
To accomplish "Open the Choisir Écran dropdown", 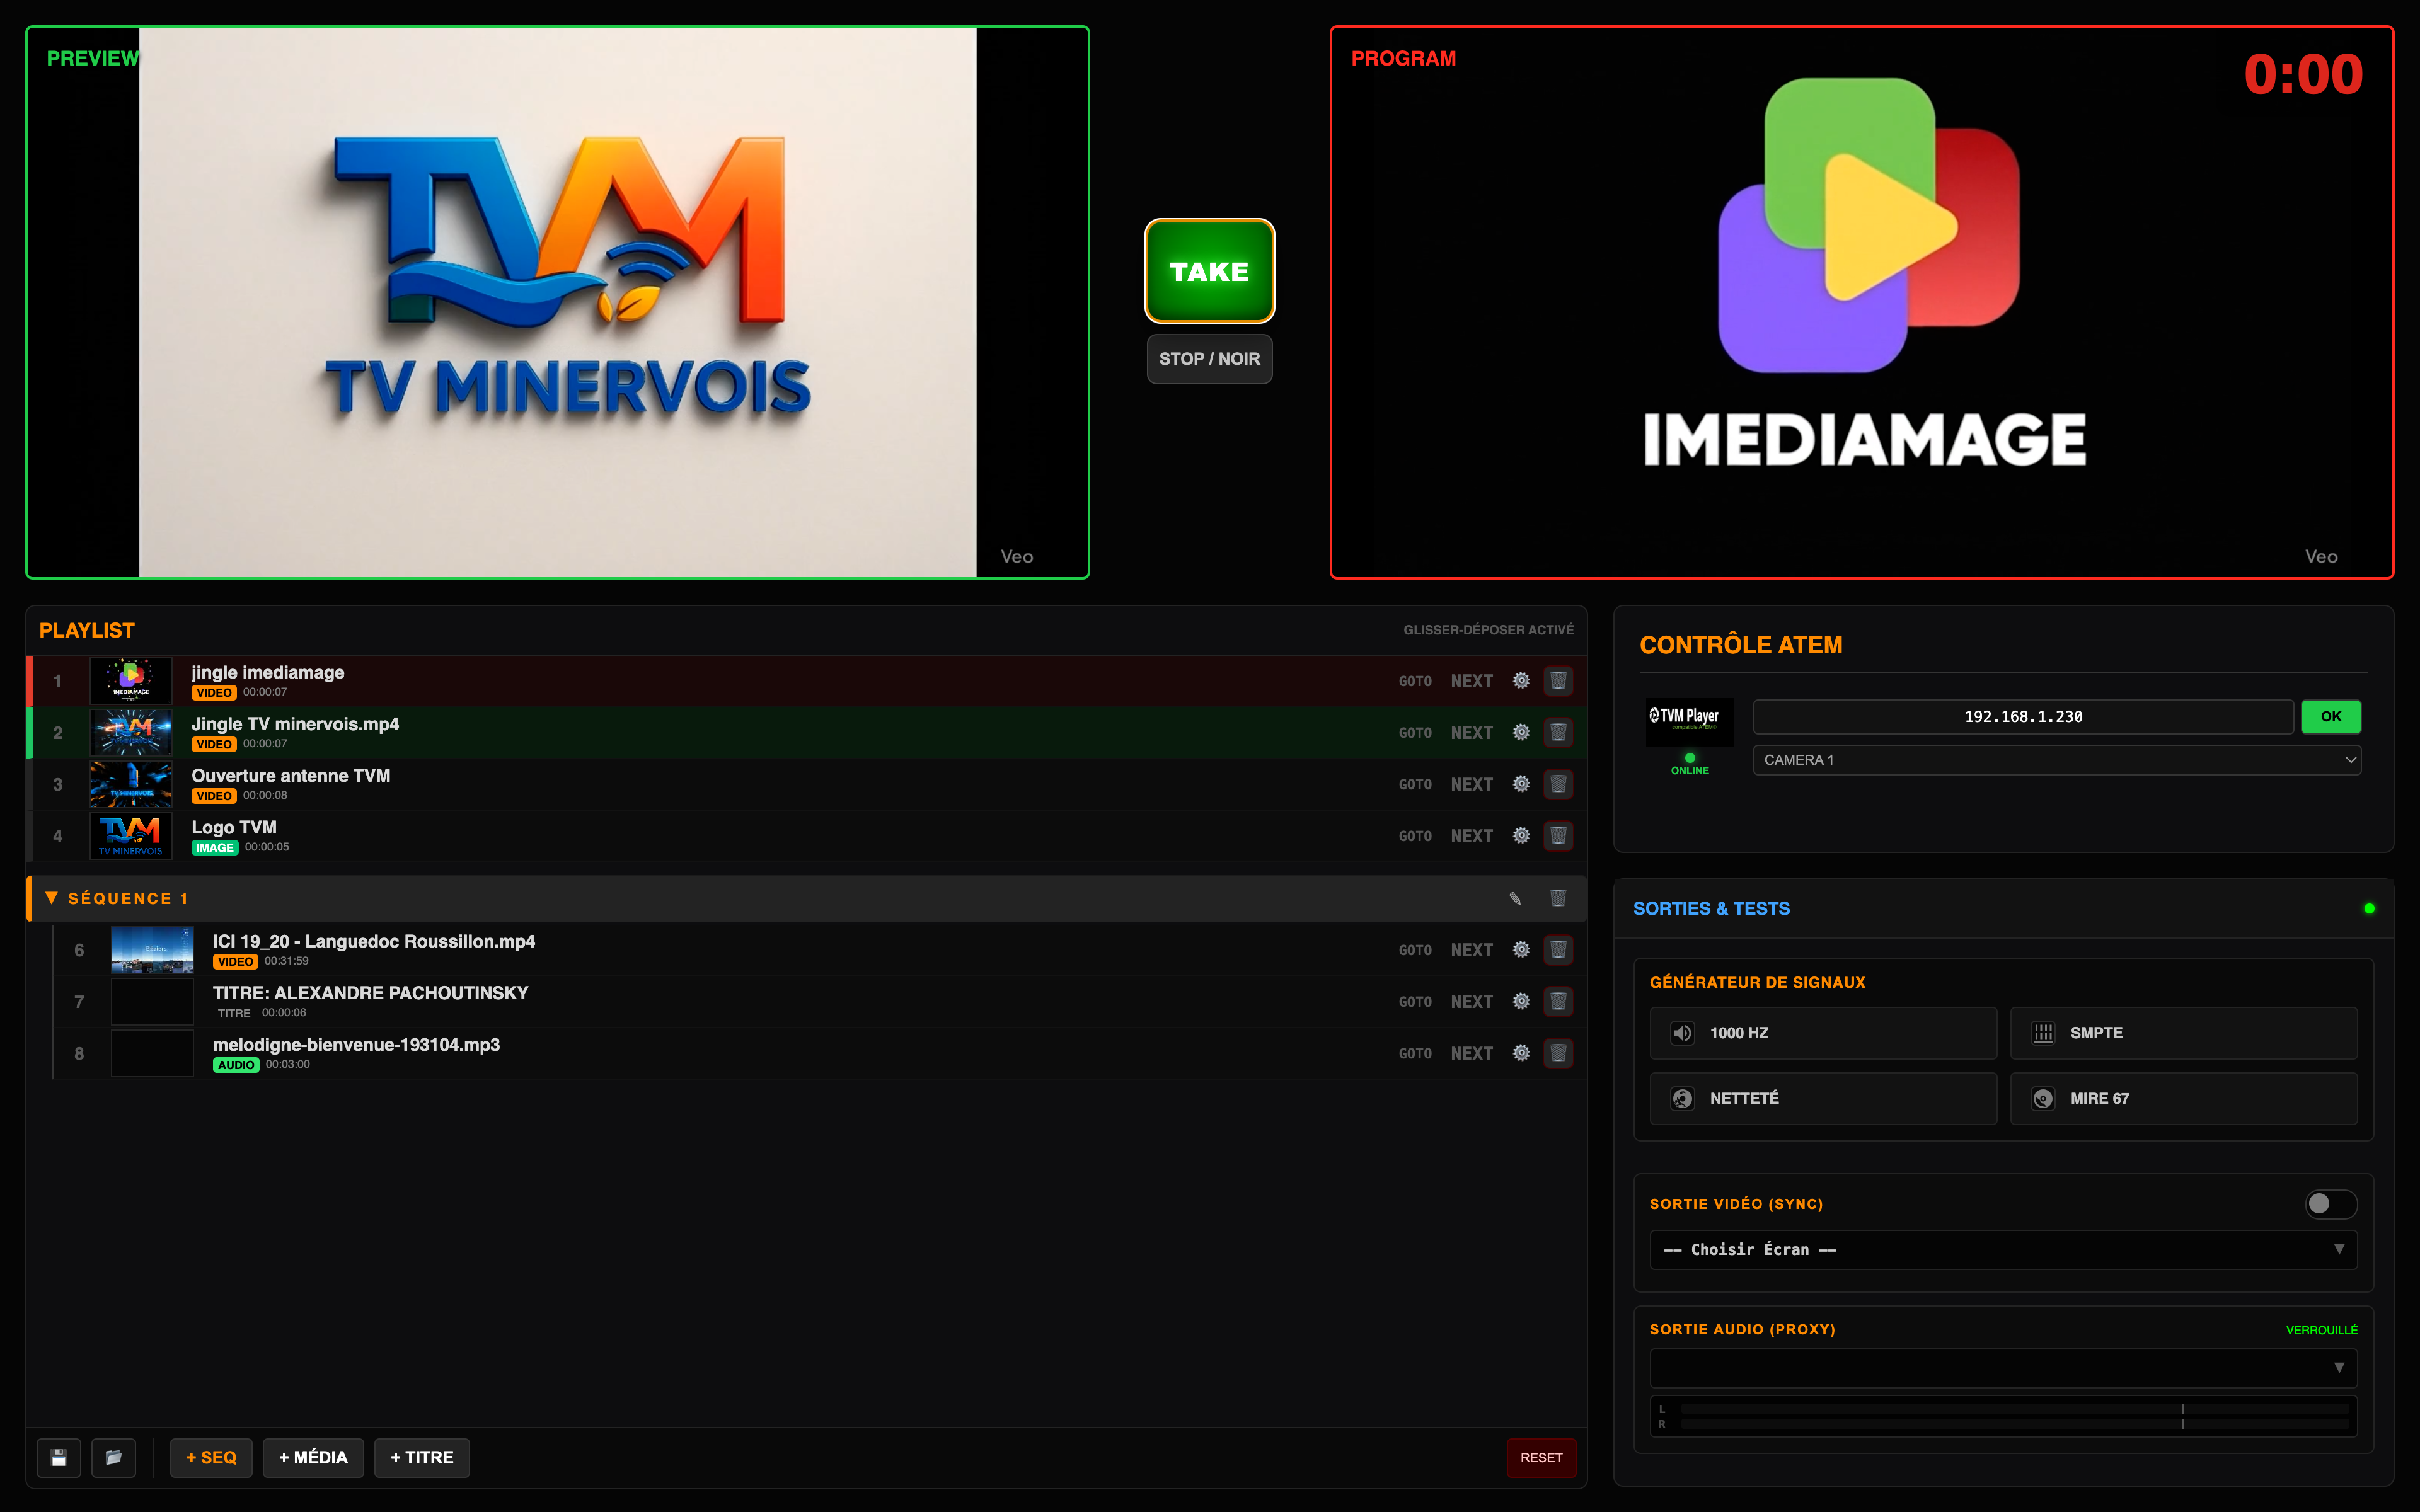I will click(x=2003, y=1250).
